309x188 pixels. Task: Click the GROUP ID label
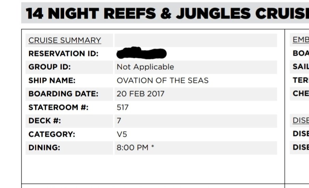[x=49, y=67]
